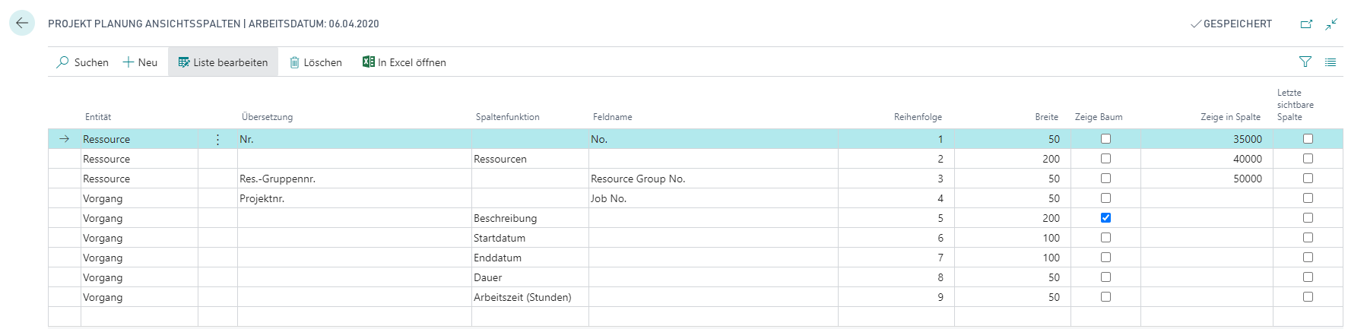The width and height of the screenshot is (1348, 329).
Task: Enable Letzte sichtbare Spalte for Arbeitszeit row
Action: [x=1308, y=297]
